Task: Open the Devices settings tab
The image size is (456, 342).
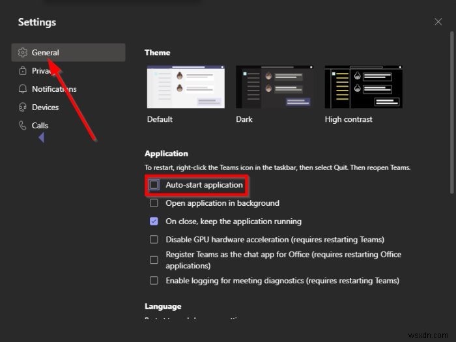Action: point(68,107)
